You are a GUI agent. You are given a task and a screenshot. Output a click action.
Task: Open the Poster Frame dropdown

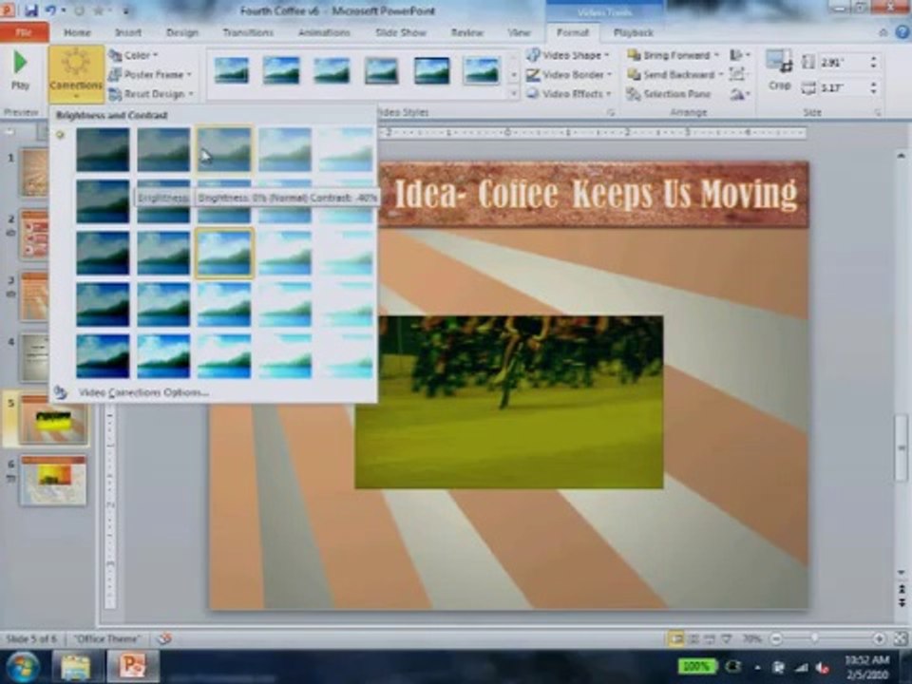[x=150, y=74]
